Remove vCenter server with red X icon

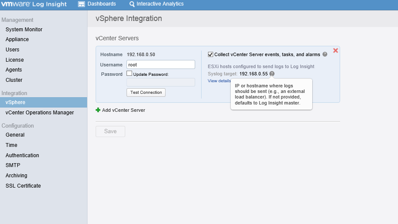[x=335, y=51]
